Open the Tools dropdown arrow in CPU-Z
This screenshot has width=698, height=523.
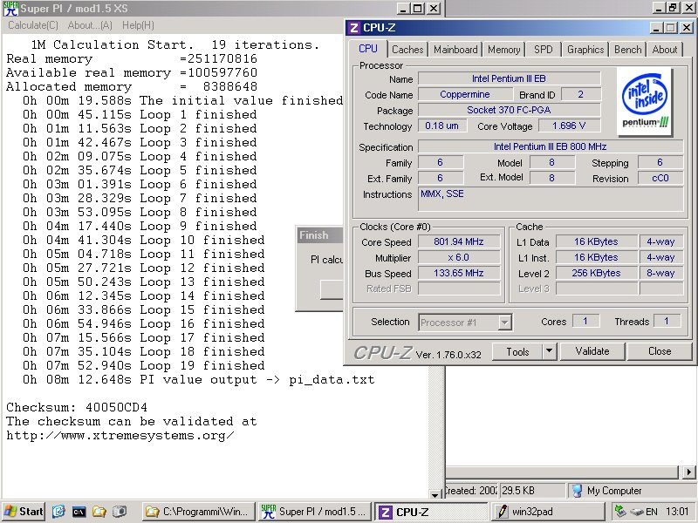coord(549,351)
